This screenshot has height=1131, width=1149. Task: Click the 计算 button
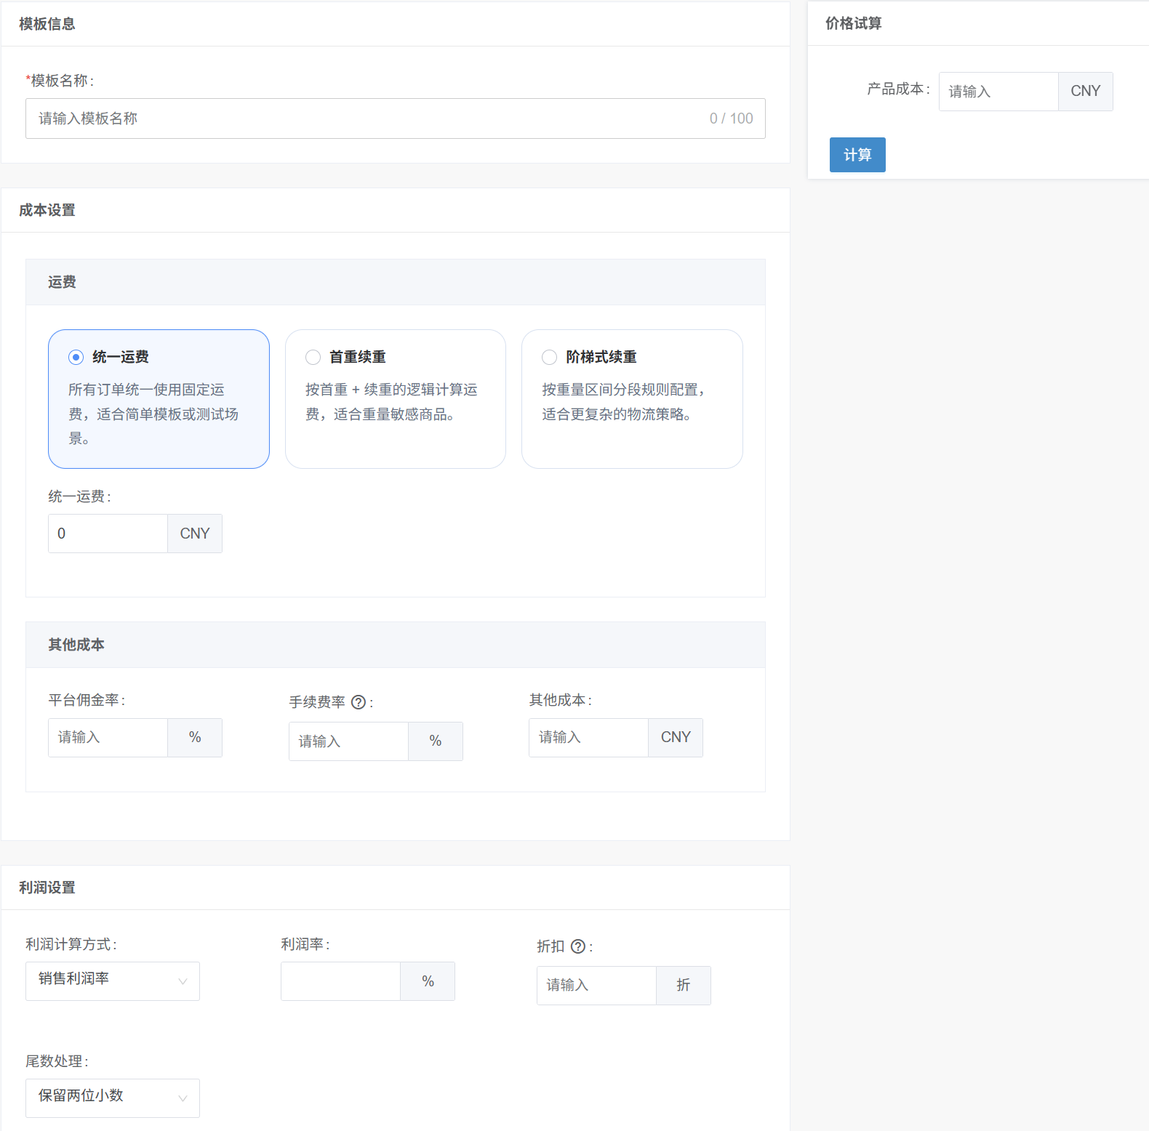(x=857, y=155)
